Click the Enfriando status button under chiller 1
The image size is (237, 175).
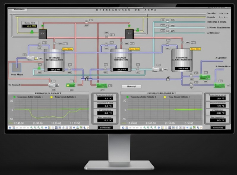(105, 127)
